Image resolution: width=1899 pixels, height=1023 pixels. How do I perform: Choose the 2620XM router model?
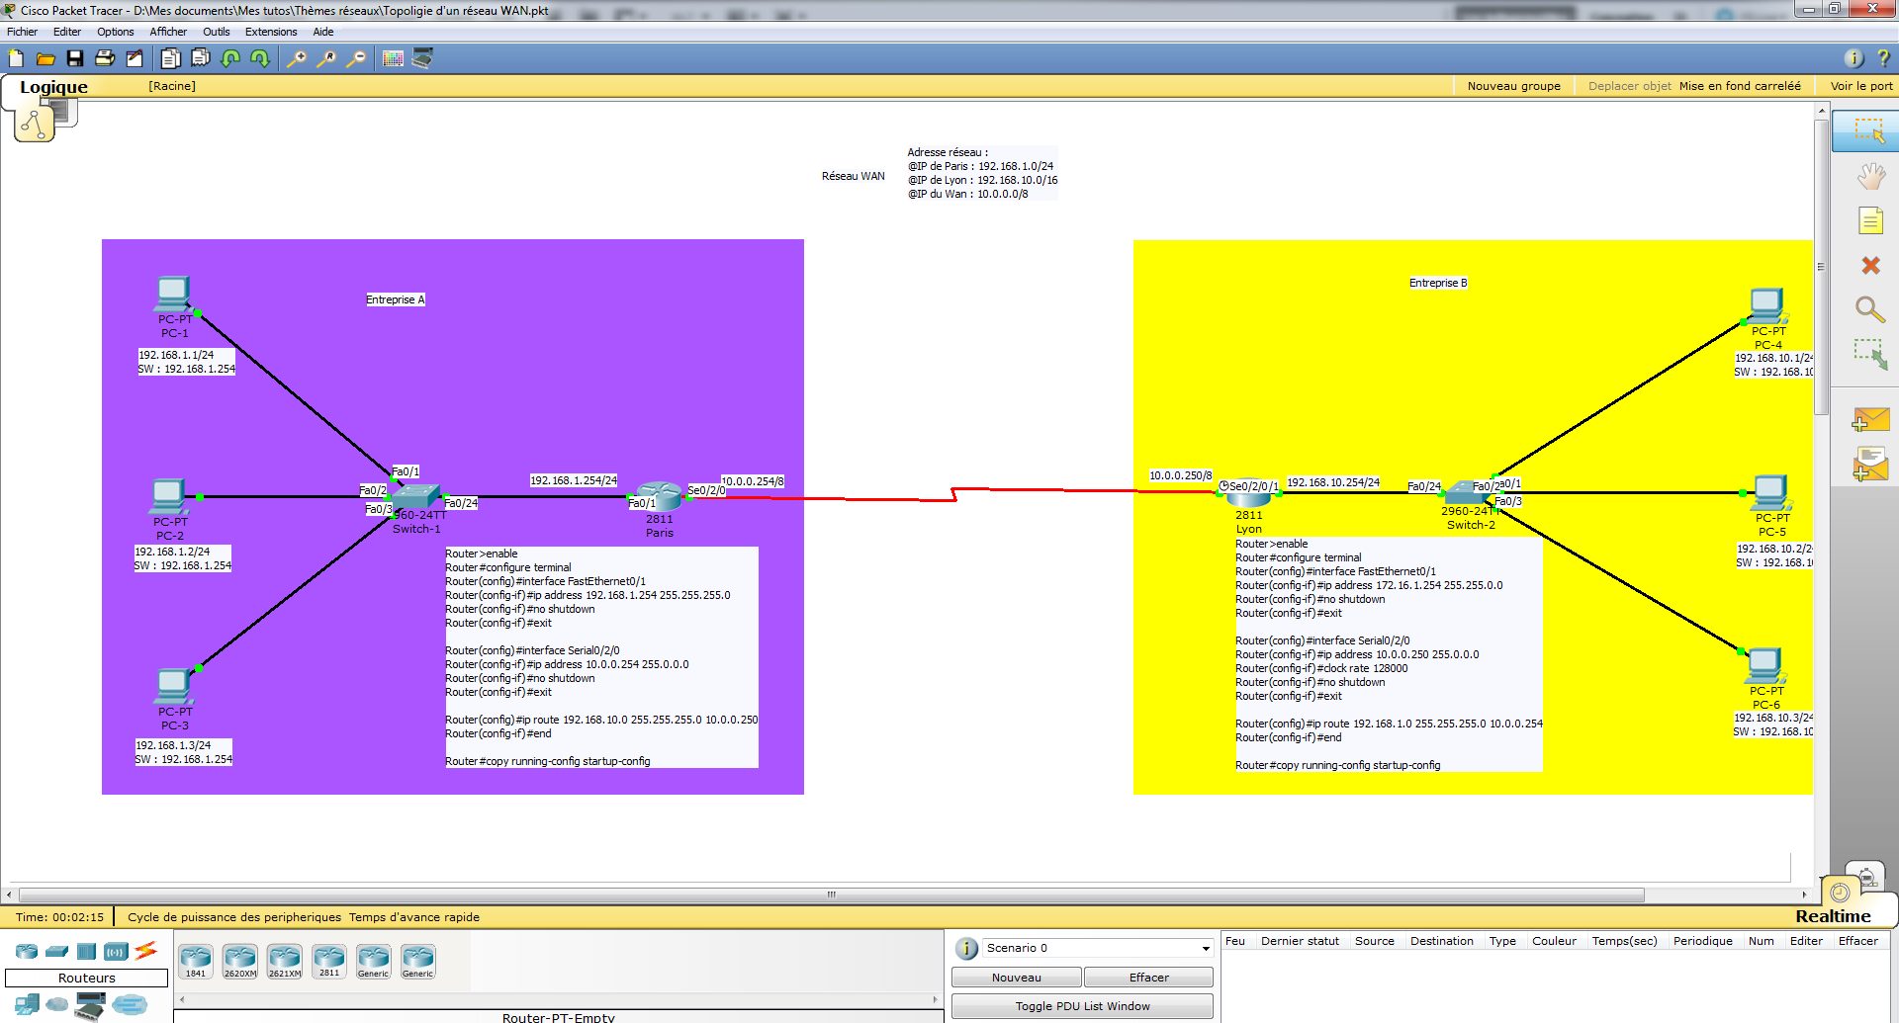pos(240,961)
